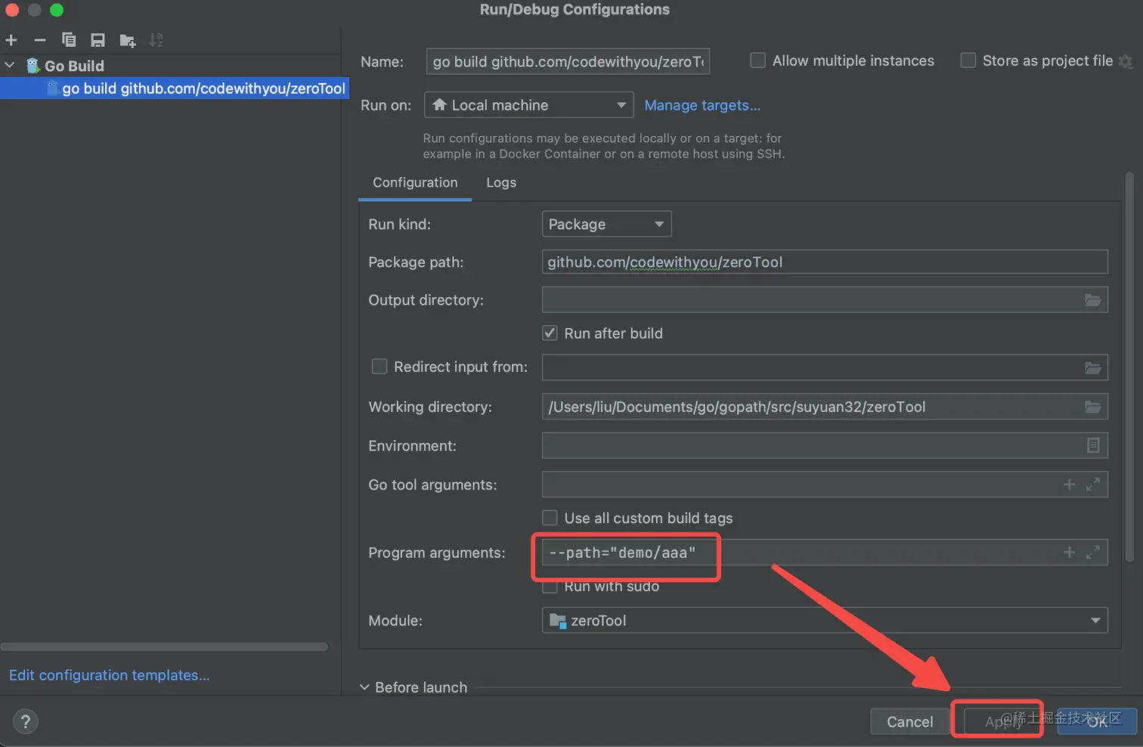Screen dimensions: 1143x747
Task: Collapse the Before launch section
Action: (x=364, y=687)
